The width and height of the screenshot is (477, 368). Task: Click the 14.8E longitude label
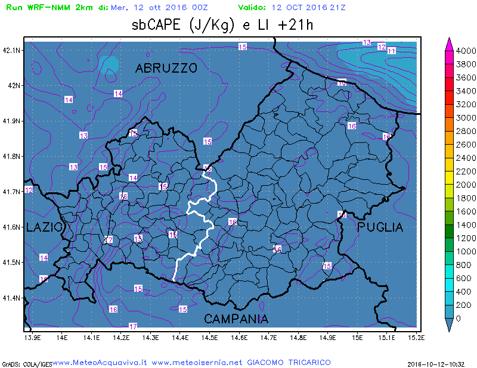point(298,338)
